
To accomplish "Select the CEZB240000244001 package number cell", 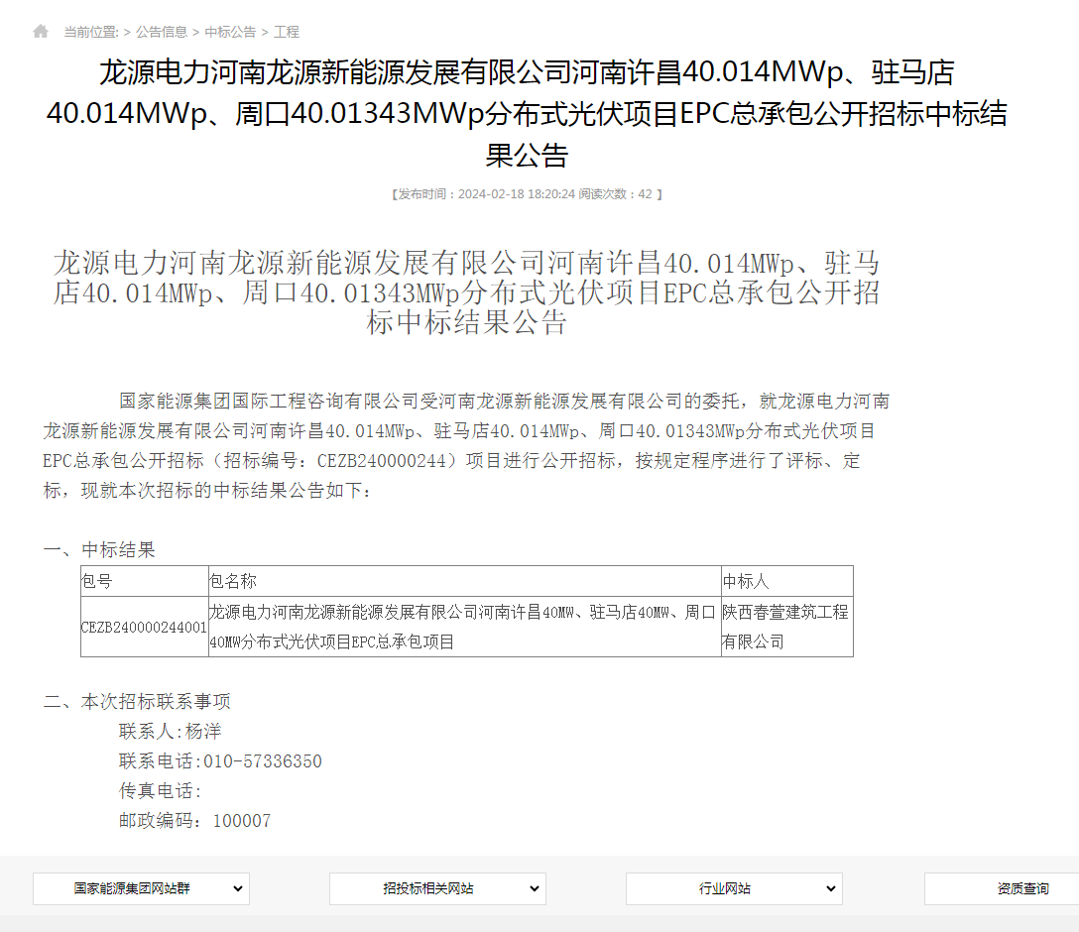I will (x=145, y=627).
